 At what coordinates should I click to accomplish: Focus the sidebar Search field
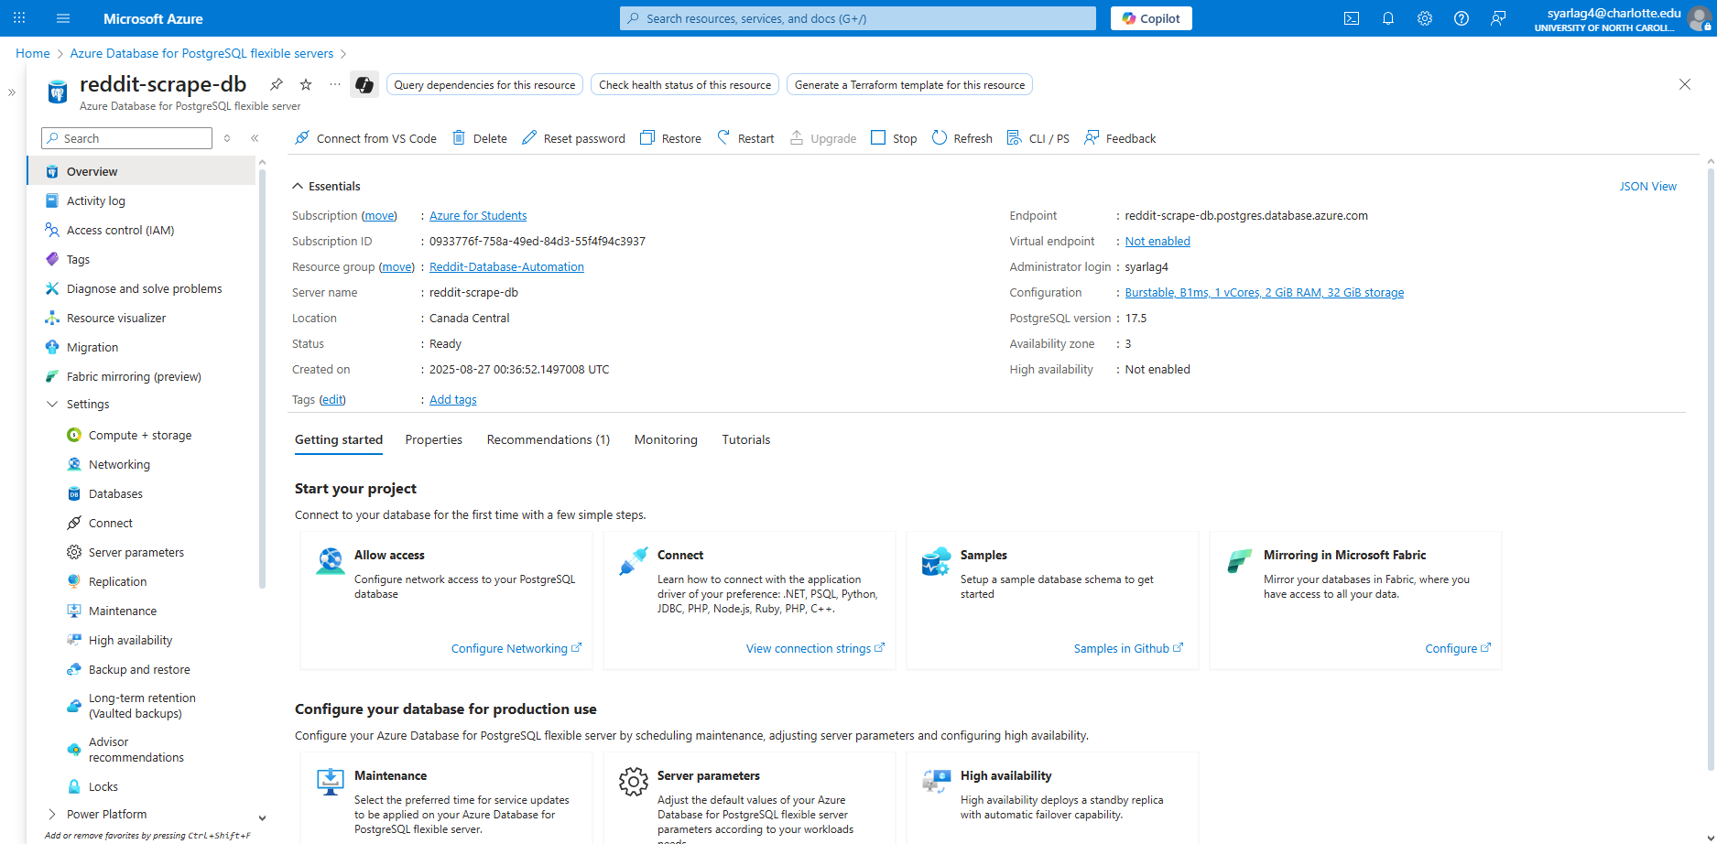pyautogui.click(x=126, y=138)
